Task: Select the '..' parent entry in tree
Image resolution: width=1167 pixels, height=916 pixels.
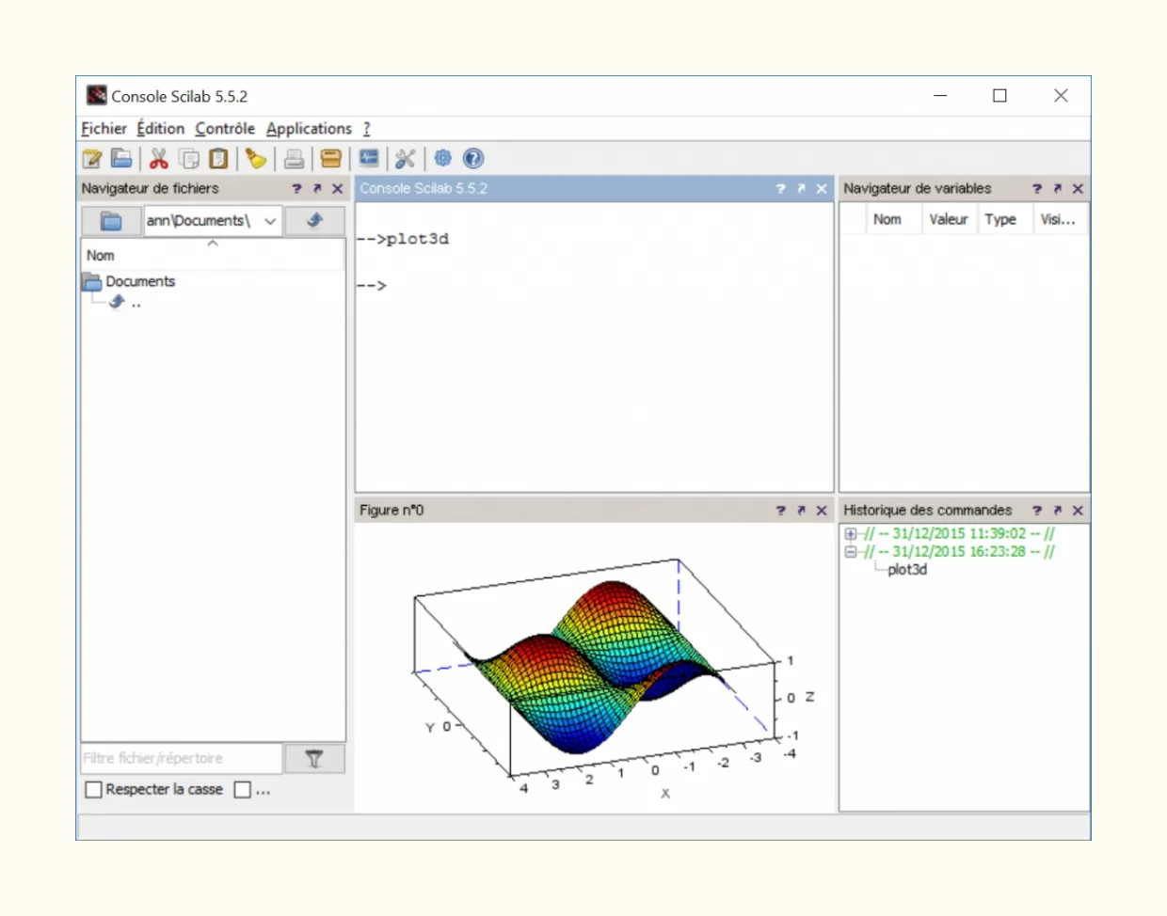Action: pos(136,303)
